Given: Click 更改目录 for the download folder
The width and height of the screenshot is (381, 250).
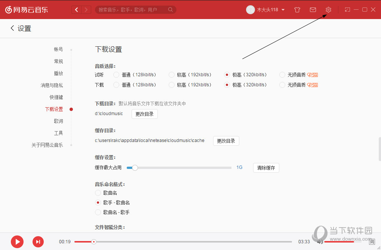Looking at the screenshot, I should coord(144,114).
